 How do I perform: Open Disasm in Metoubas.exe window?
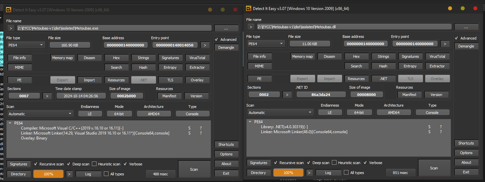tap(89, 58)
